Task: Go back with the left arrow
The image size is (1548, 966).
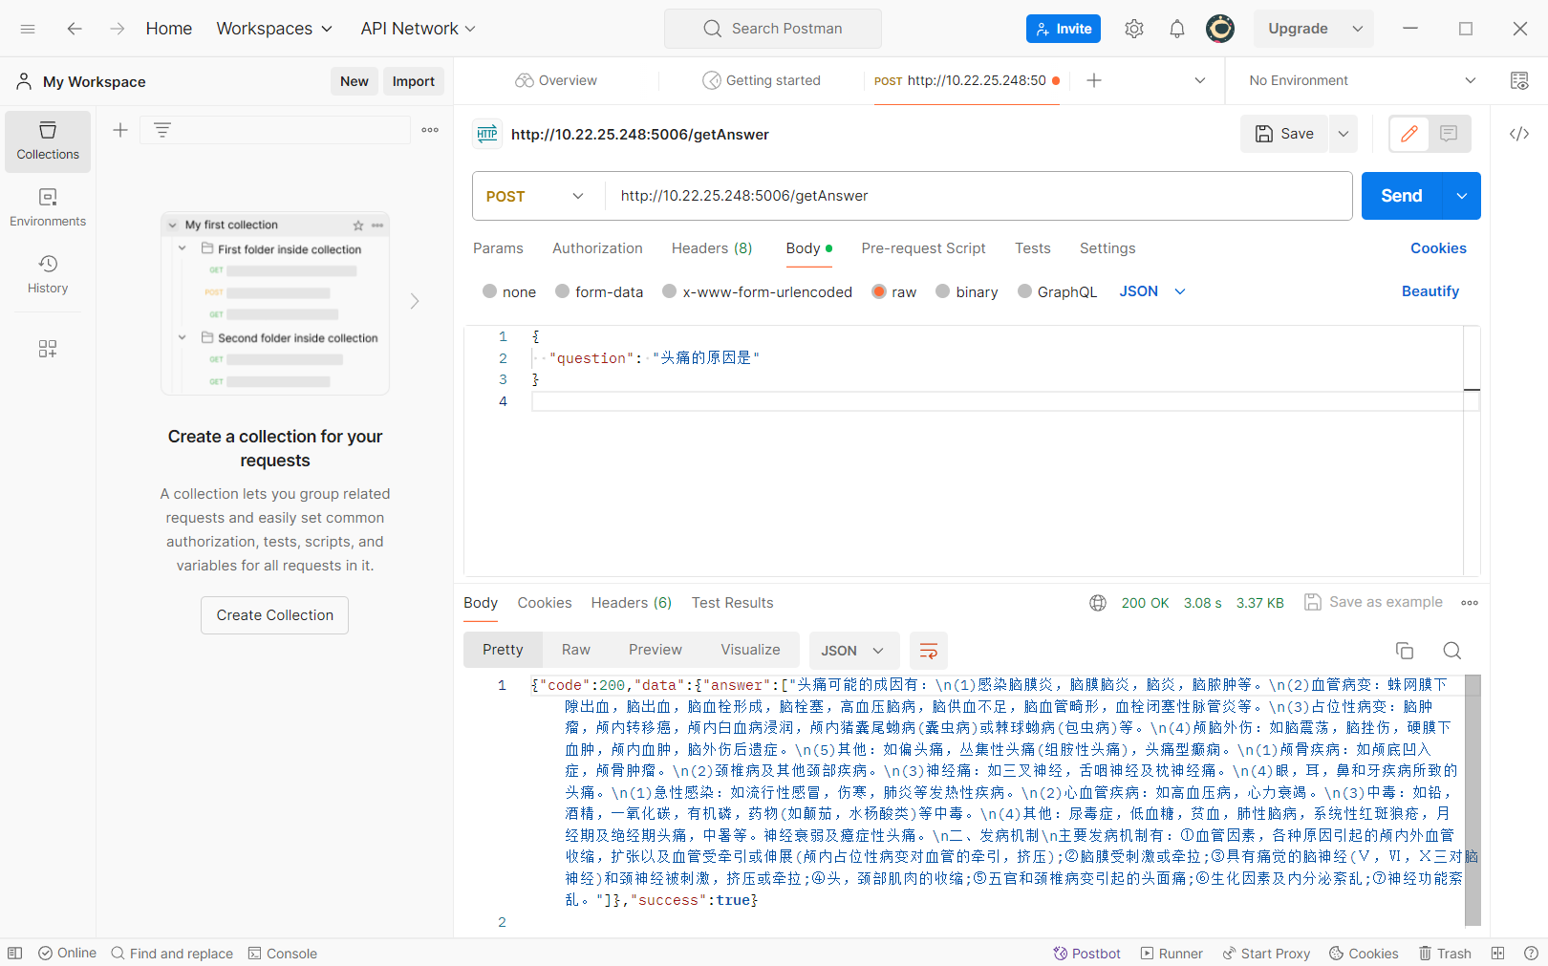Action: click(75, 29)
